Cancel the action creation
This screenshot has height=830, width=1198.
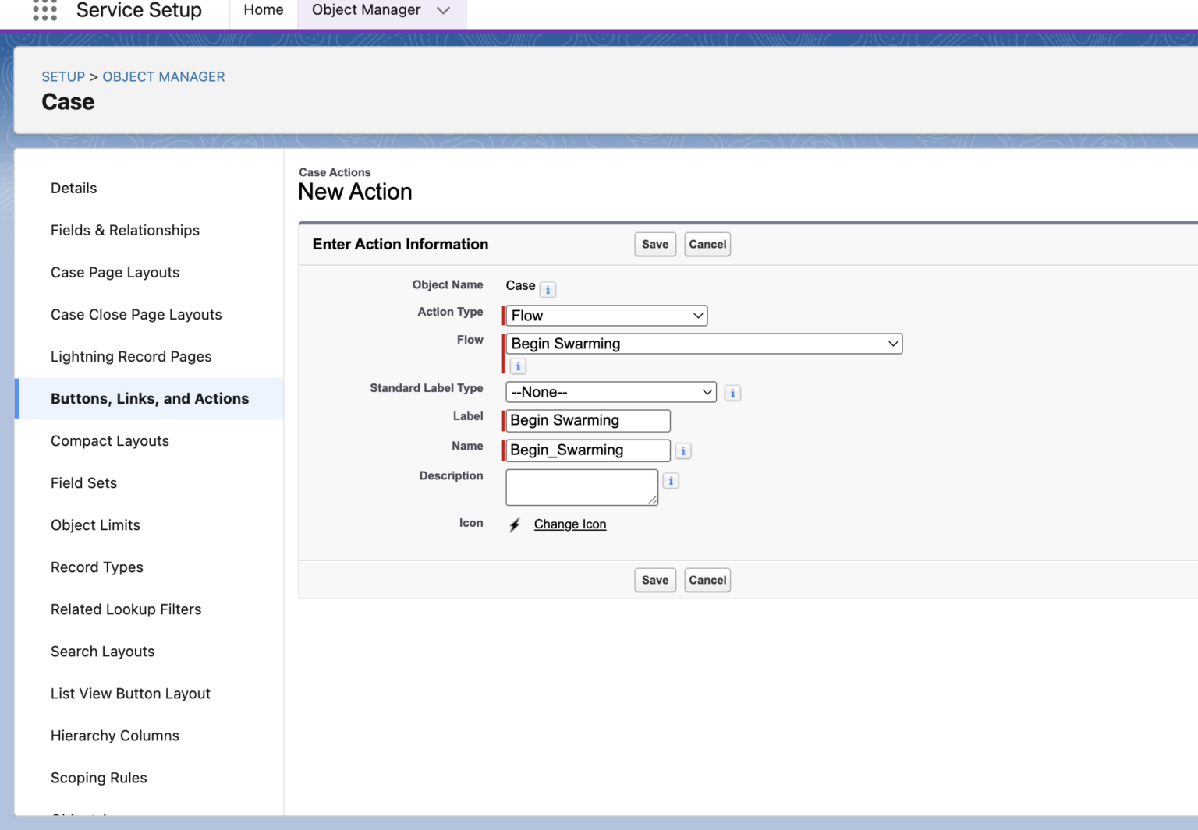(x=707, y=244)
